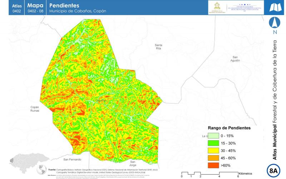The width and height of the screenshot is (286, 179).
Task: Click the Fuente source citation text
Action: (103, 171)
